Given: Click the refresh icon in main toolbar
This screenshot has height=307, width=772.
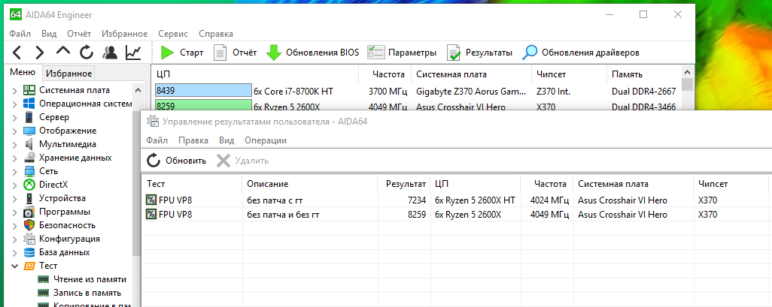Looking at the screenshot, I should (87, 52).
